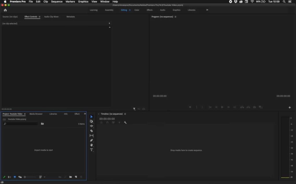Click the Home screen icon
This screenshot has width=296, height=184.
pos(5,10)
